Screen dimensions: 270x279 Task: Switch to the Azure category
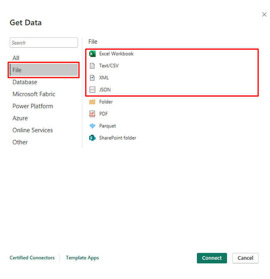20,118
